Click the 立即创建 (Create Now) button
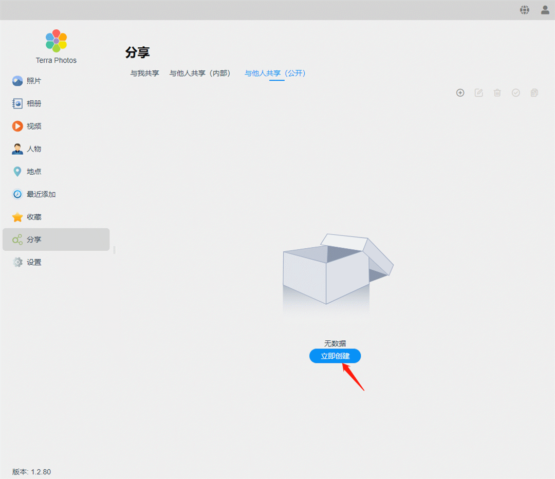The height and width of the screenshot is (479, 555). tap(335, 356)
